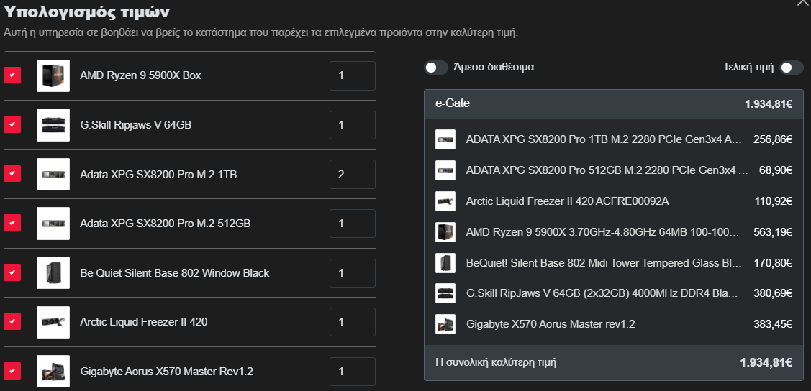This screenshot has width=811, height=391.
Task: Edit quantity field for AMD Ryzen 9 5900X Box
Action: click(x=353, y=75)
